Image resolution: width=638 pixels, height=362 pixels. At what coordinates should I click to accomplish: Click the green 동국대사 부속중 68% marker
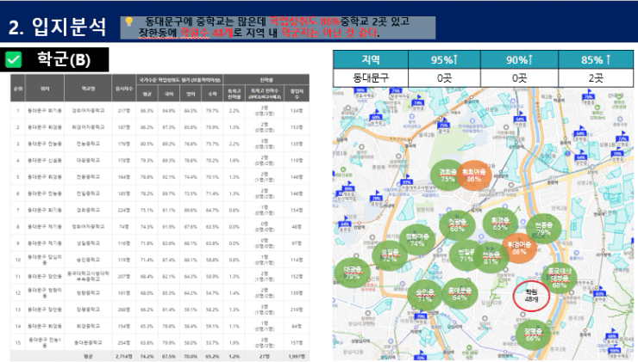[x=559, y=278]
